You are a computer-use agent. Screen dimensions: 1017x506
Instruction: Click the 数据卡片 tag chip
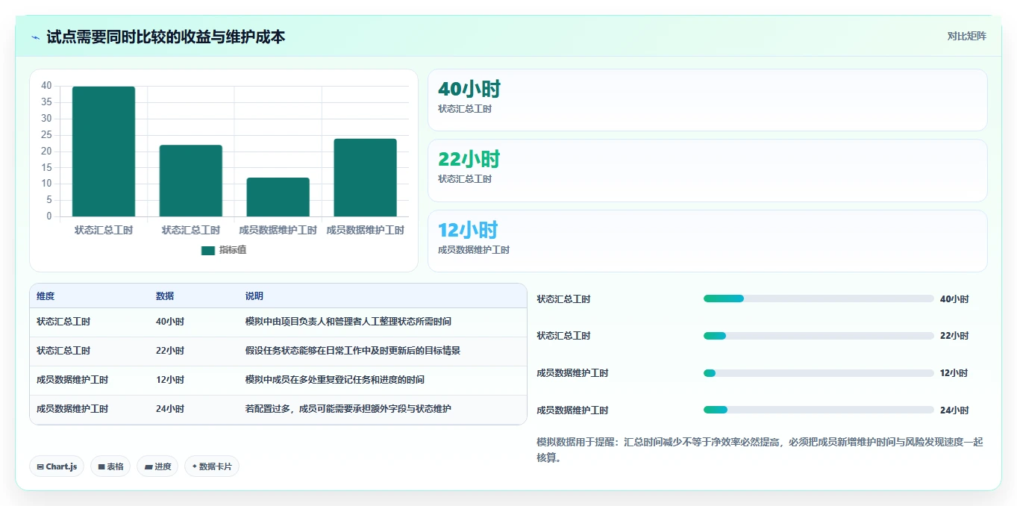pos(212,466)
